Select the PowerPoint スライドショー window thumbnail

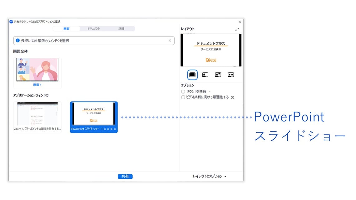[x=94, y=115]
